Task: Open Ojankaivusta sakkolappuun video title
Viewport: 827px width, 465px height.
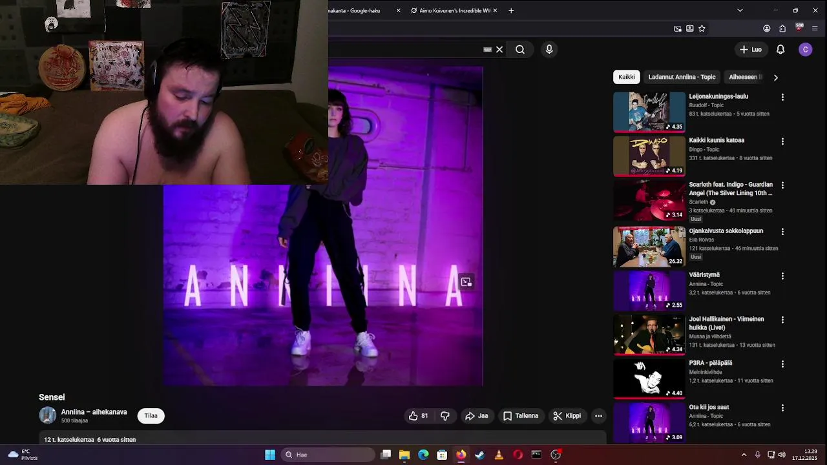Action: 726,231
